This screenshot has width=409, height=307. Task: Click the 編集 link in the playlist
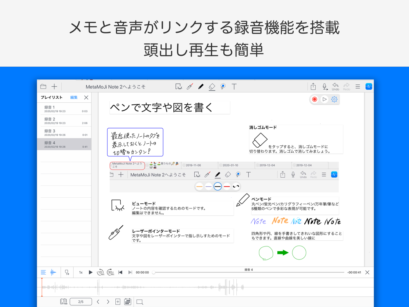74,97
